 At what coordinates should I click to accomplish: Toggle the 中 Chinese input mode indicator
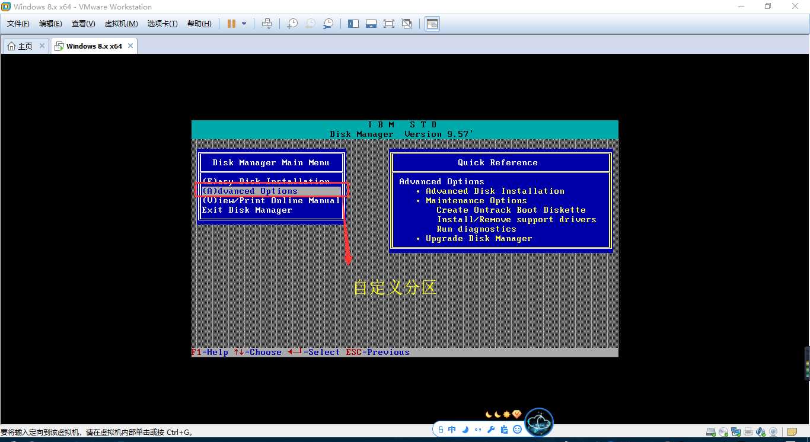tap(452, 429)
